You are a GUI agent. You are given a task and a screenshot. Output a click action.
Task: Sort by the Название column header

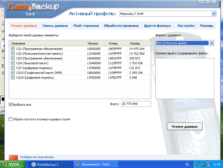(47, 43)
